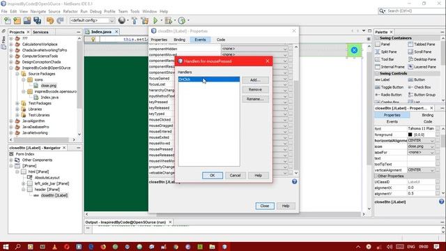Click the Redo toolbar icon
The image size is (446, 251).
(60, 20)
